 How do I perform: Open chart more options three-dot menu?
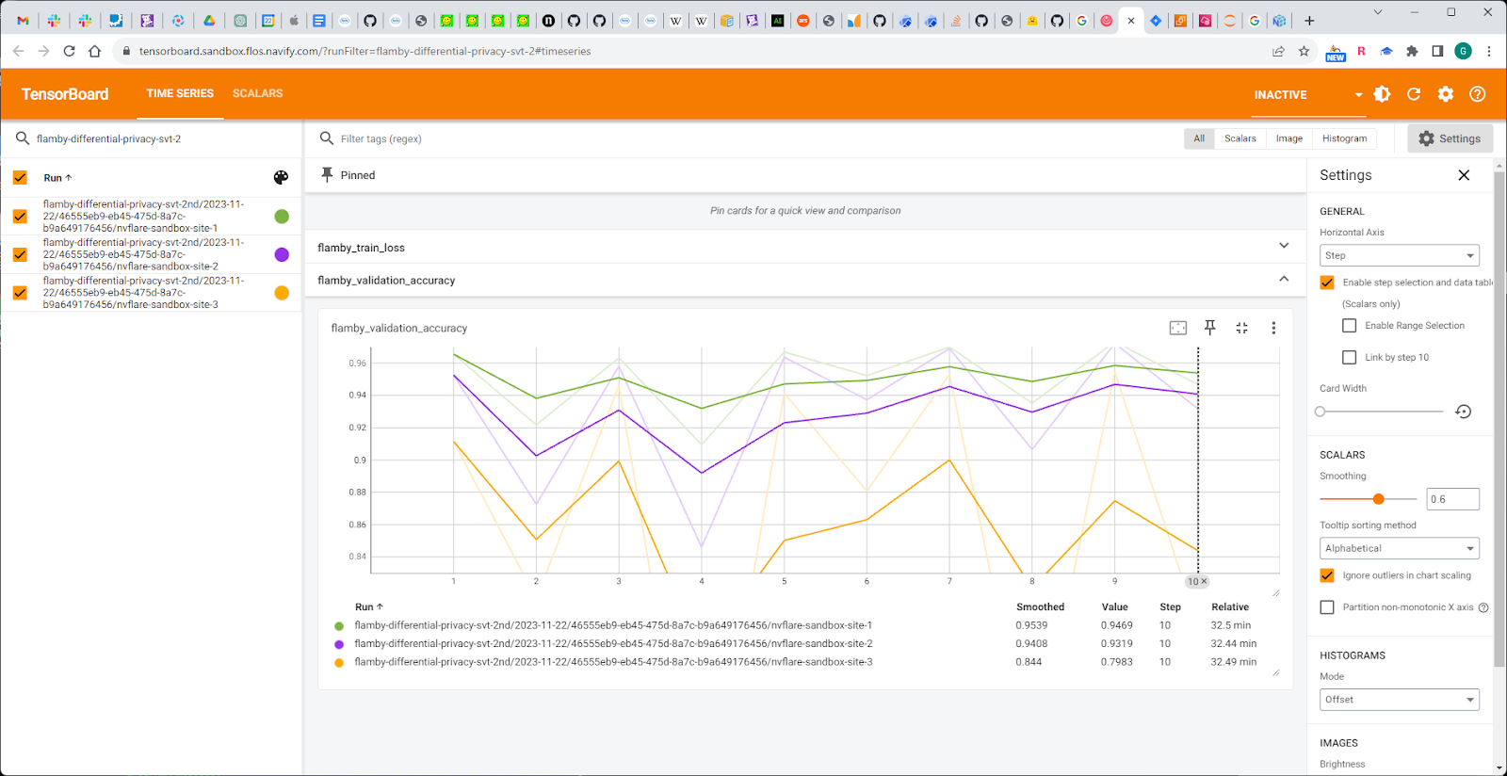click(x=1273, y=328)
